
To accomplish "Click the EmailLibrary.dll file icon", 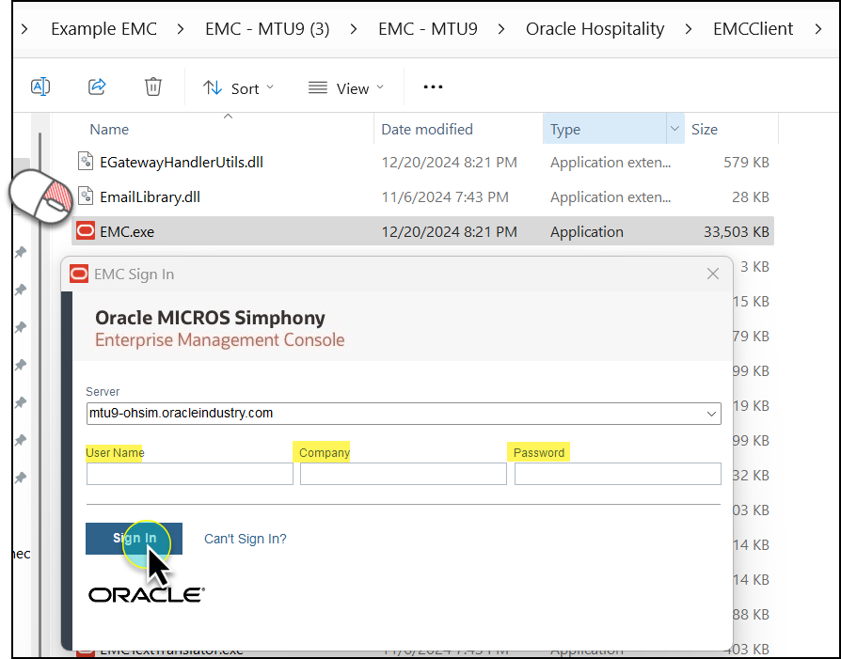I will point(86,197).
